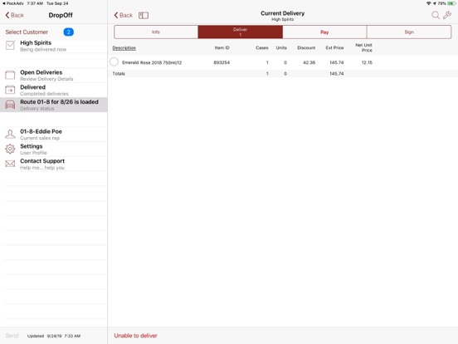
Task: Open the Contact Support row
Action: [x=54, y=164]
